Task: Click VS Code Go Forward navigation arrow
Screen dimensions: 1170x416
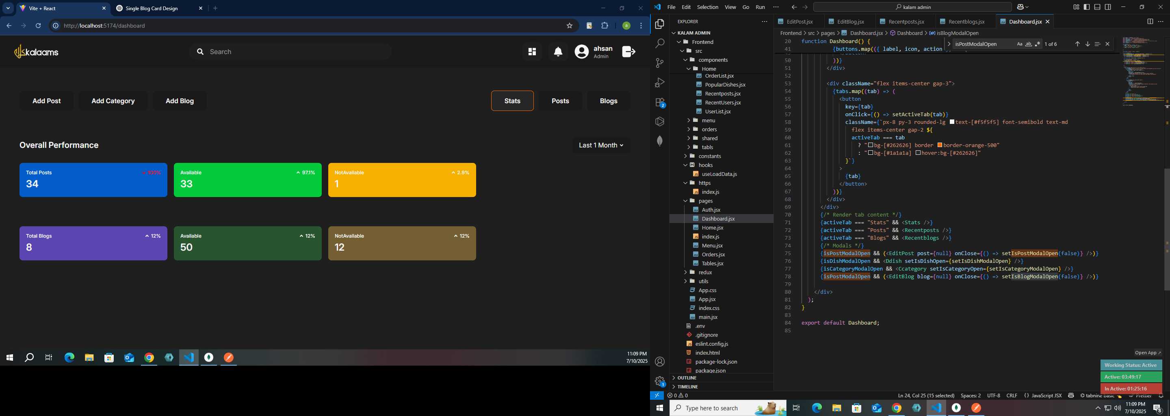Action: click(x=805, y=7)
